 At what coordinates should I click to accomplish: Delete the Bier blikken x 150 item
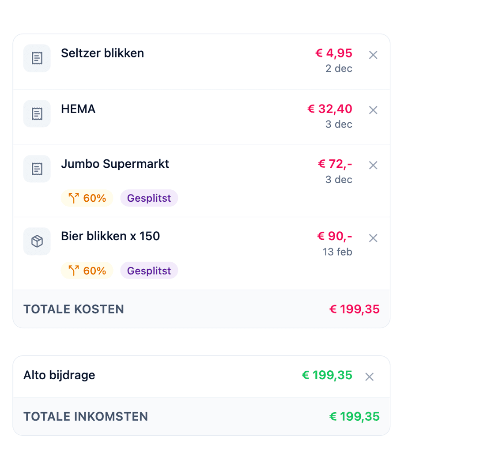(x=373, y=238)
